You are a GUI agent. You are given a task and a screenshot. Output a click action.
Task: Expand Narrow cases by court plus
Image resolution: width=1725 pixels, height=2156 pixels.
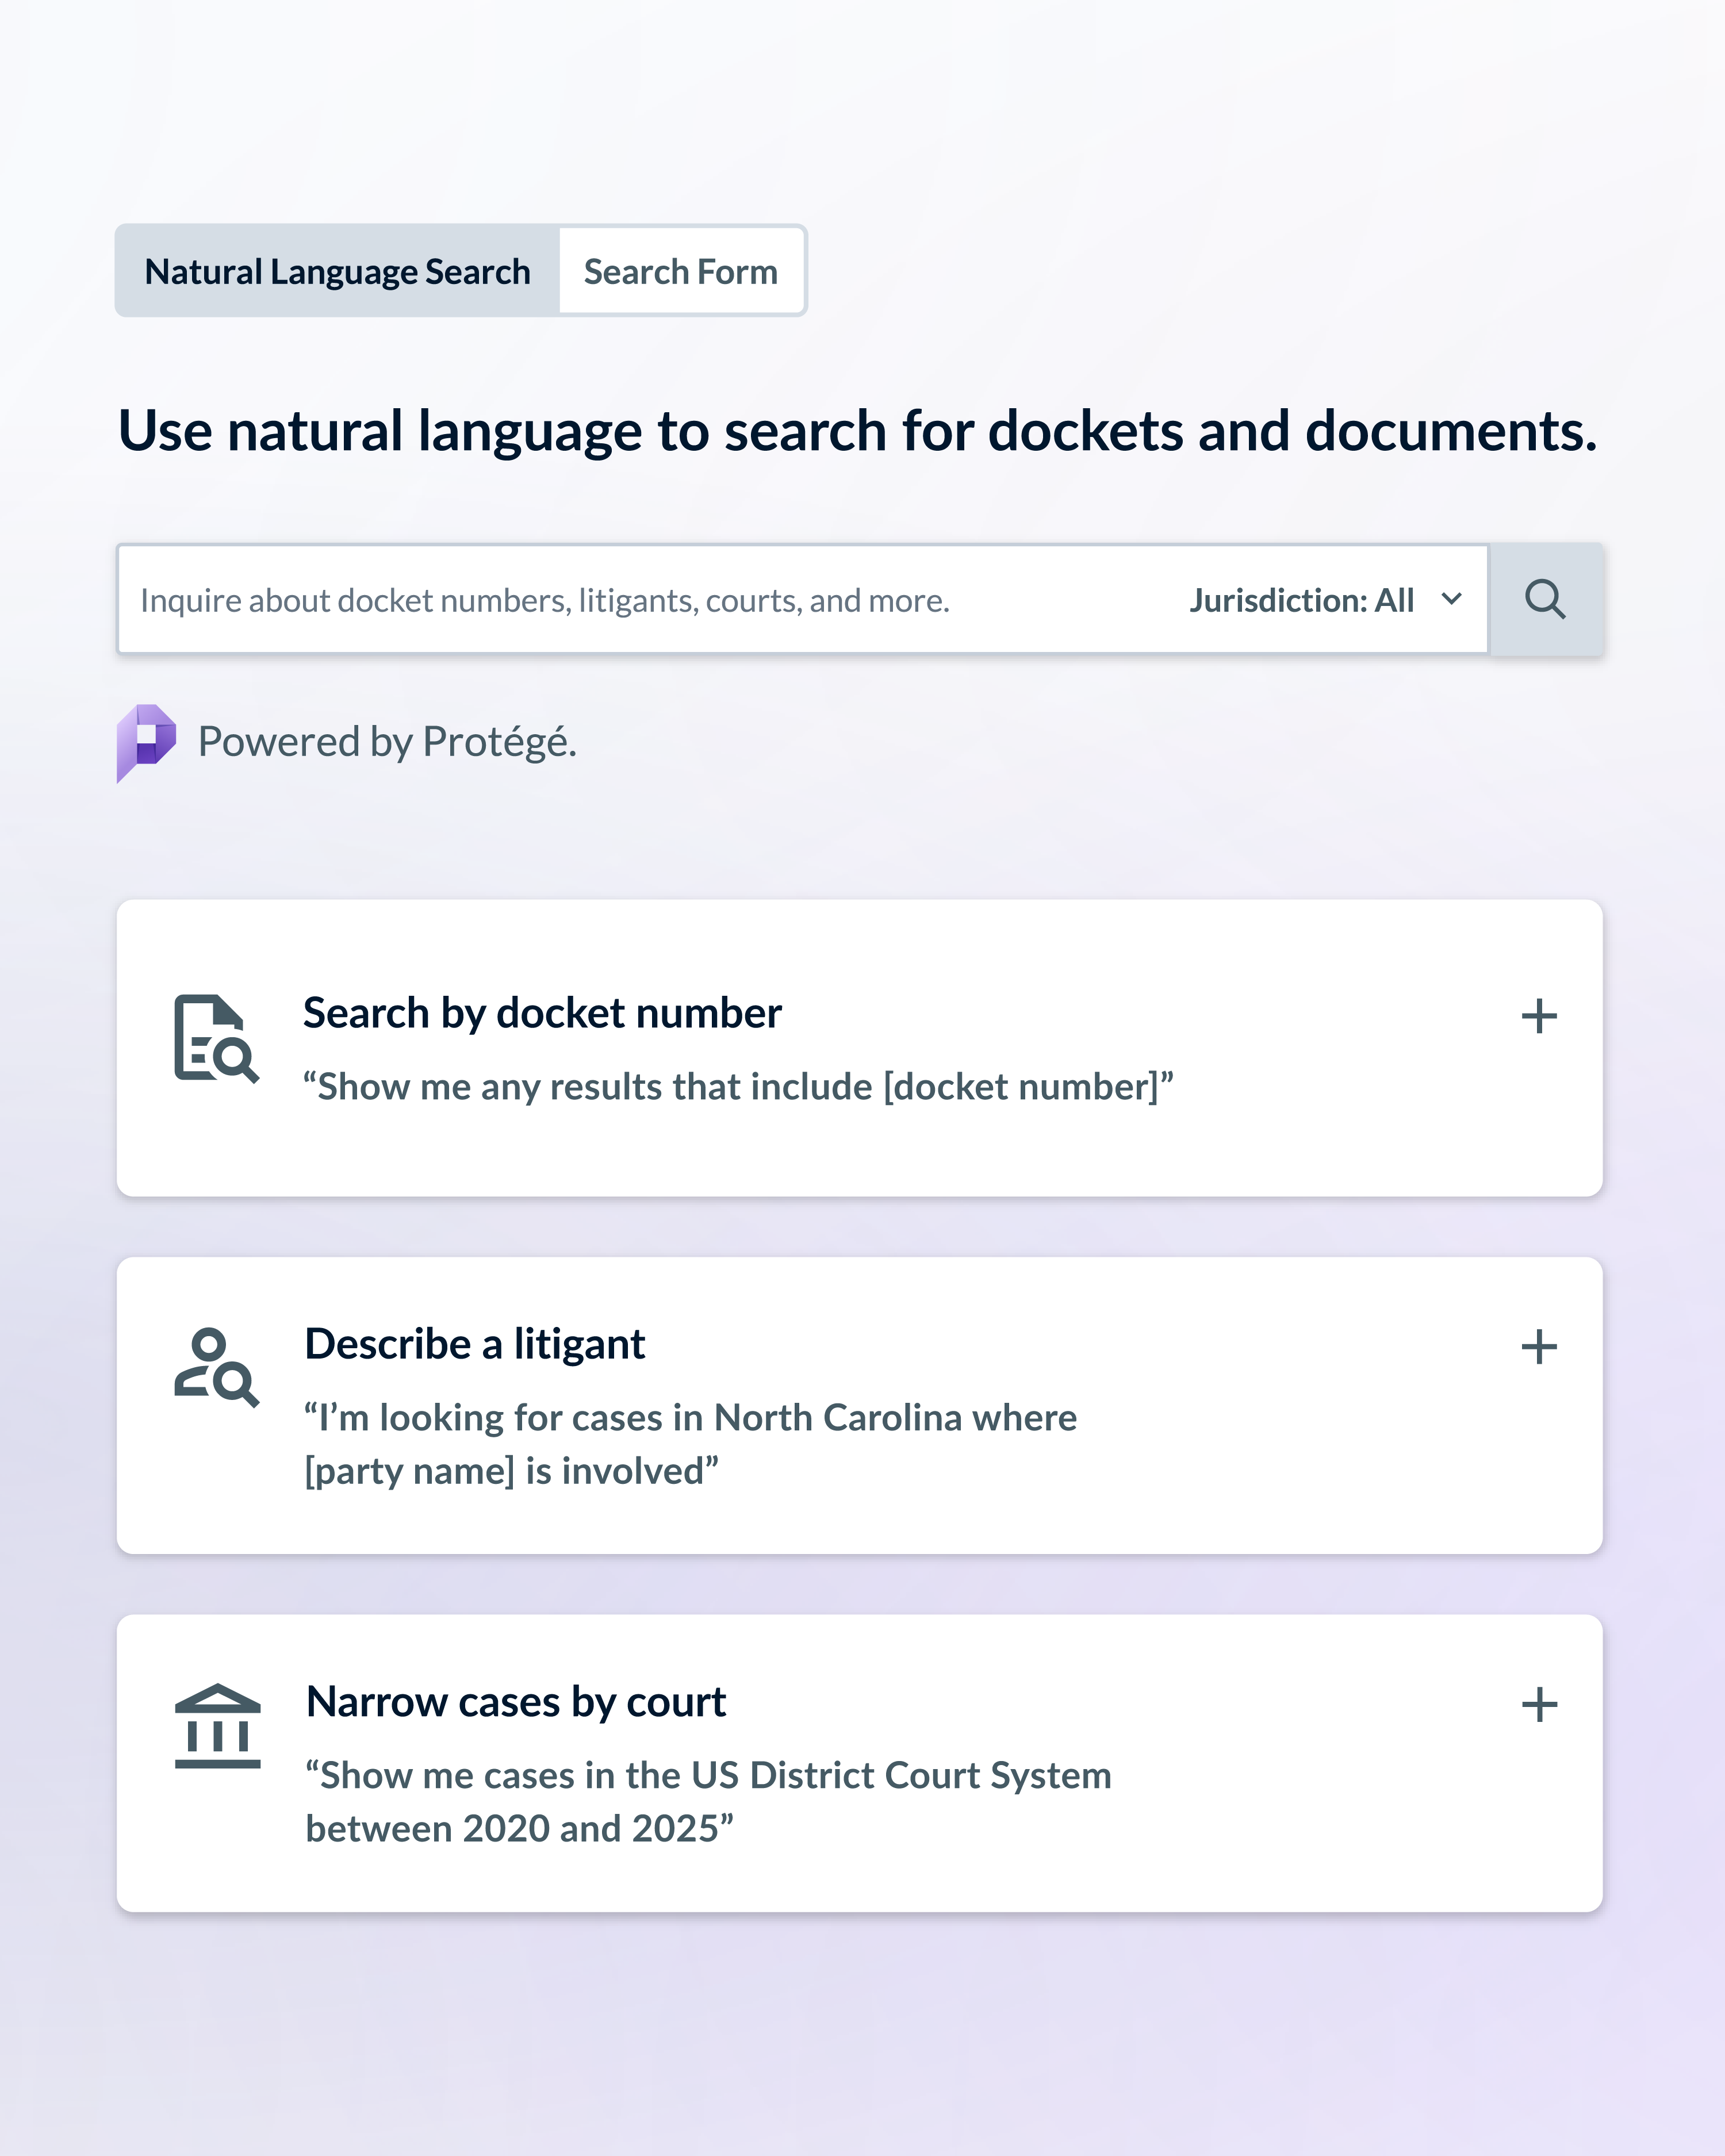[x=1539, y=1705]
